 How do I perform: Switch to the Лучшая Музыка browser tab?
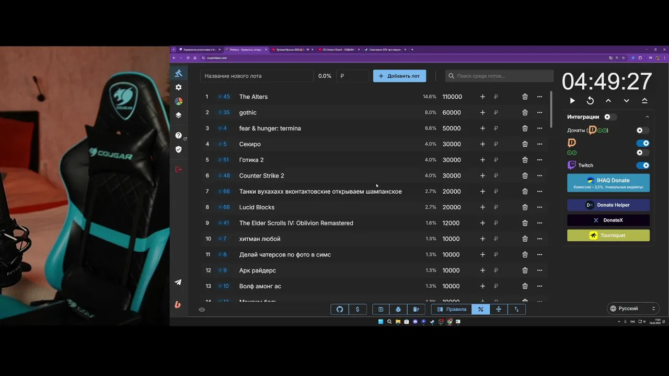click(292, 50)
